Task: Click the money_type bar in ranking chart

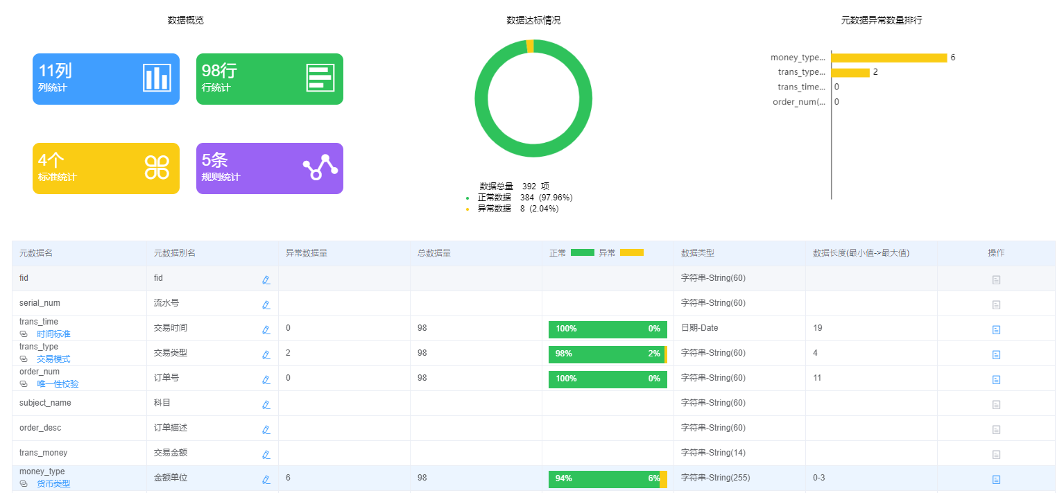Action: [889, 58]
